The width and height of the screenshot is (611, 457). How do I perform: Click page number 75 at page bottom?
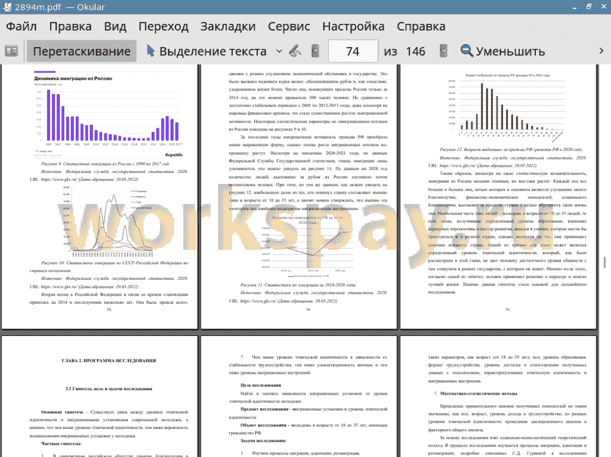507,310
